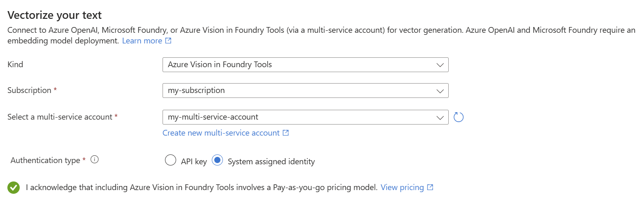642x204 pixels.
Task: Click the 'Azure Vision in Foundry Tools' combo box text
Action: click(x=220, y=65)
